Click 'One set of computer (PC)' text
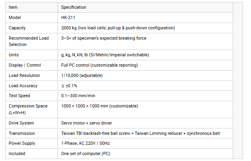The width and height of the screenshot is (251, 161). coord(86,153)
